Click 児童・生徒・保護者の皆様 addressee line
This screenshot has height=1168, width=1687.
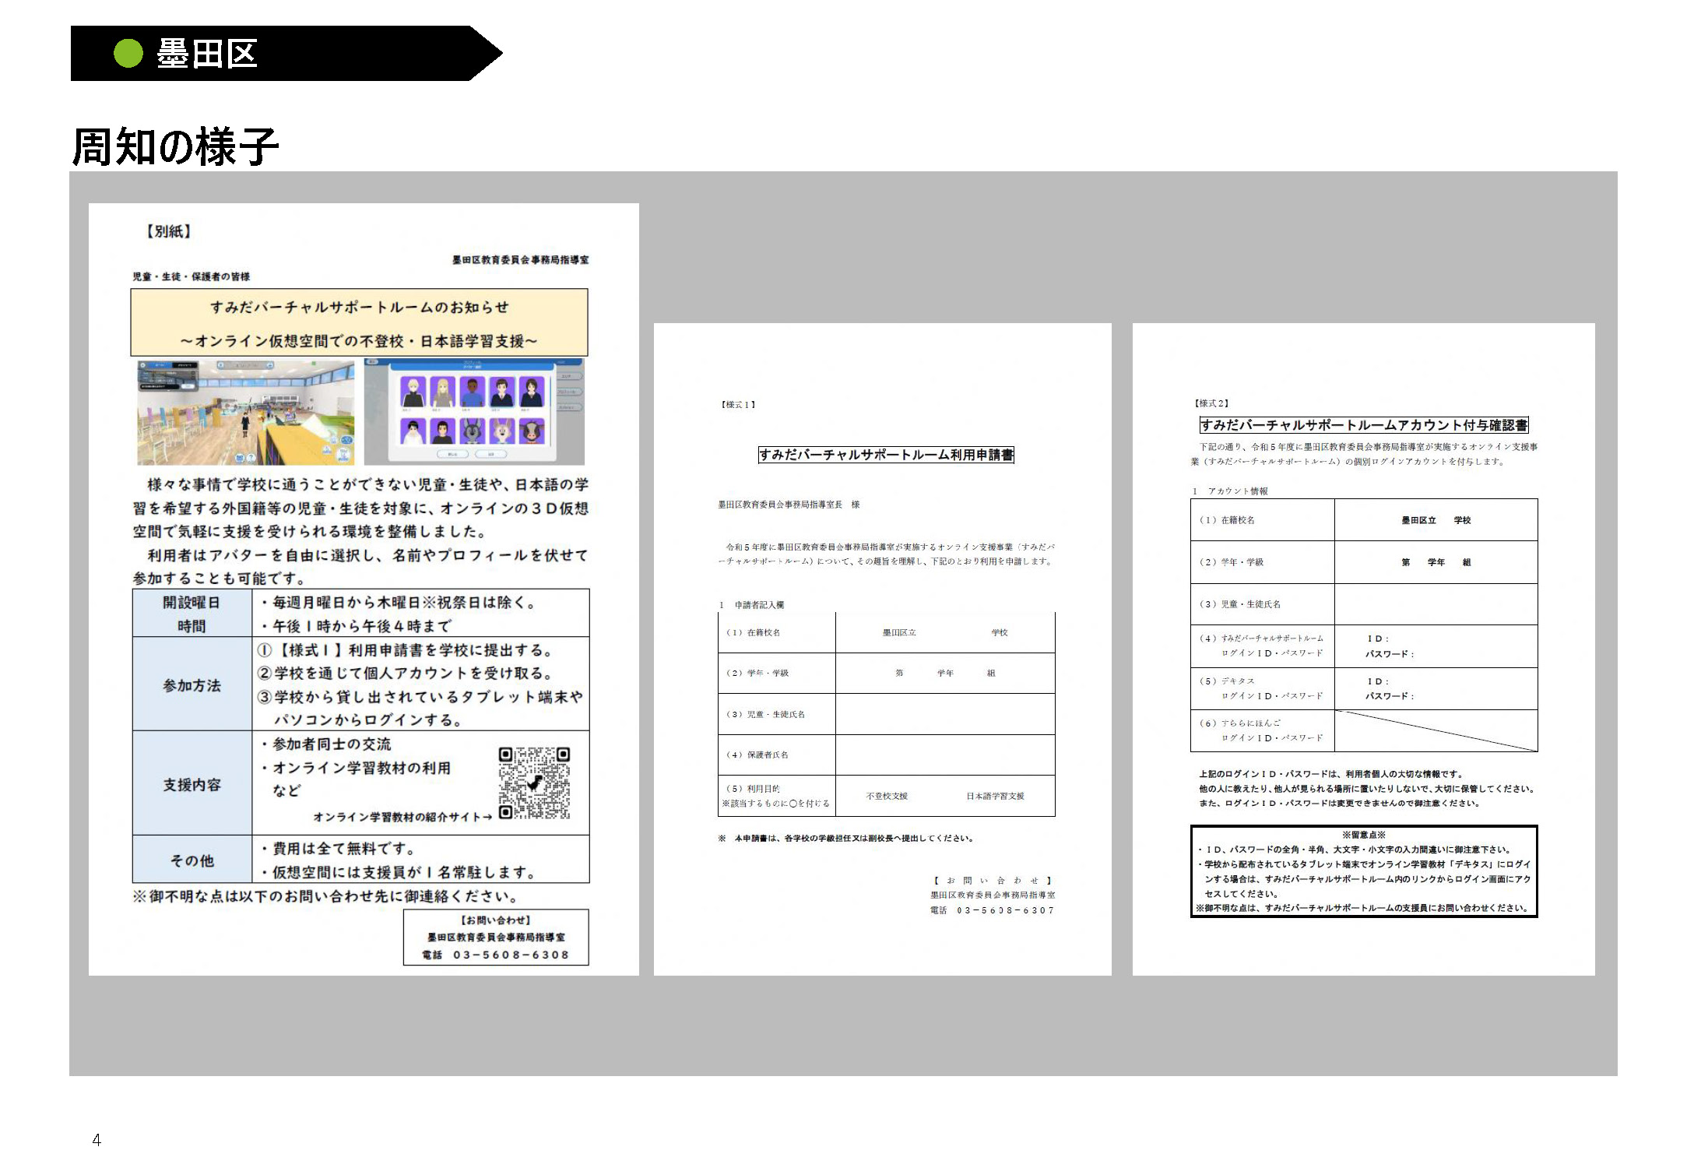coord(191,276)
